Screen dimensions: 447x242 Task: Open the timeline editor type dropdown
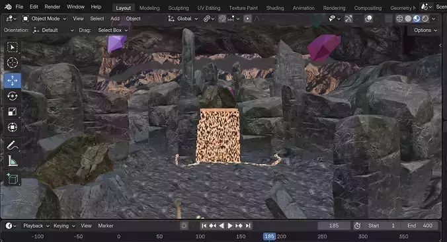click(11, 225)
